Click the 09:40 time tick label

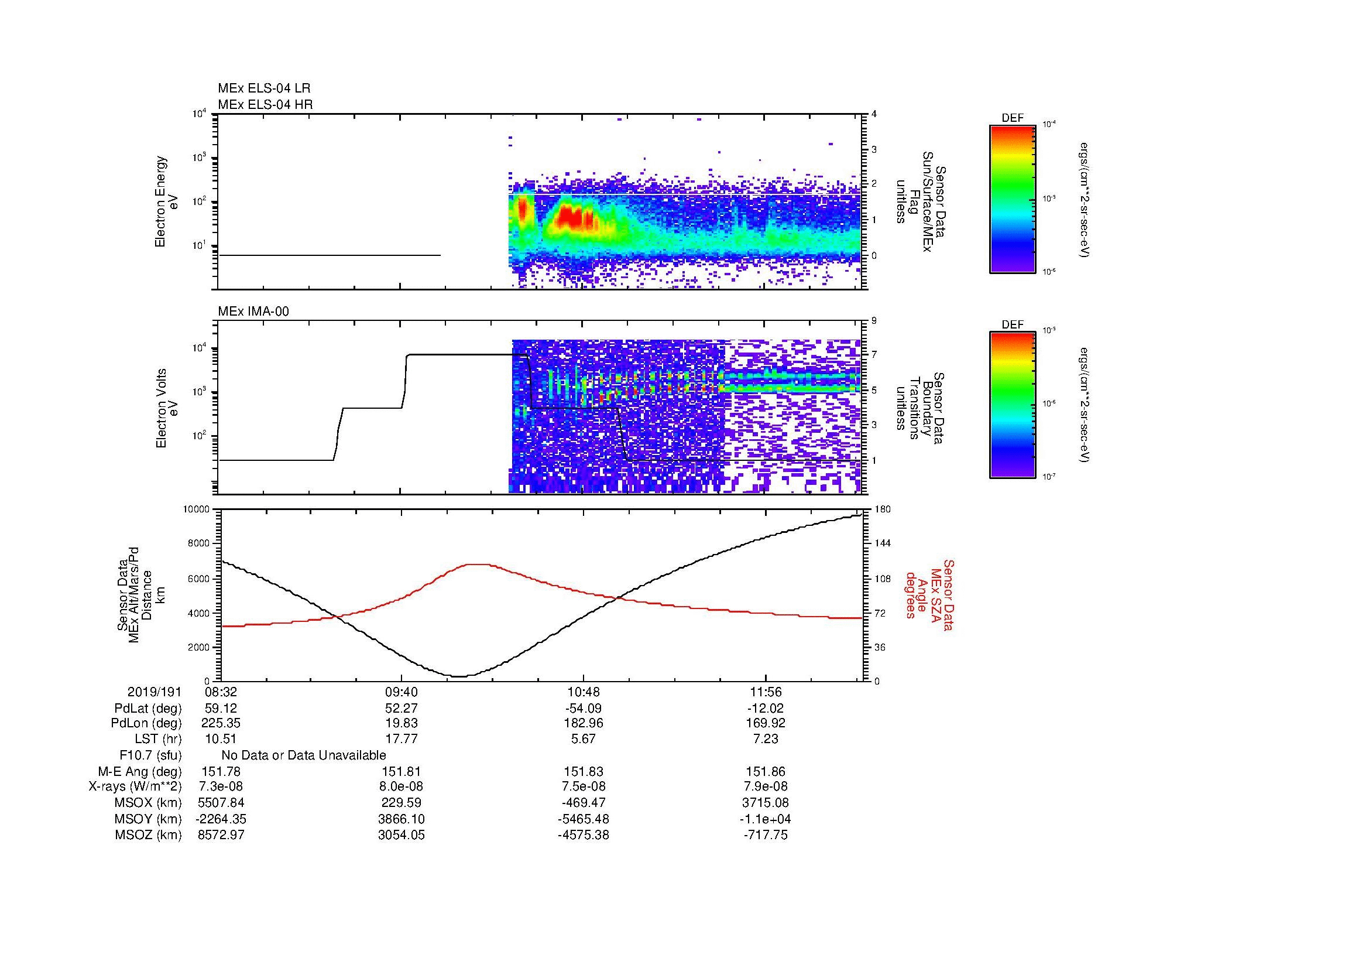tap(402, 692)
